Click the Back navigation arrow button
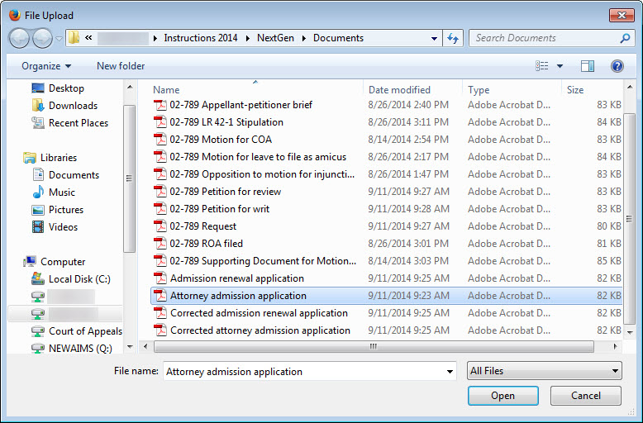 [20, 38]
